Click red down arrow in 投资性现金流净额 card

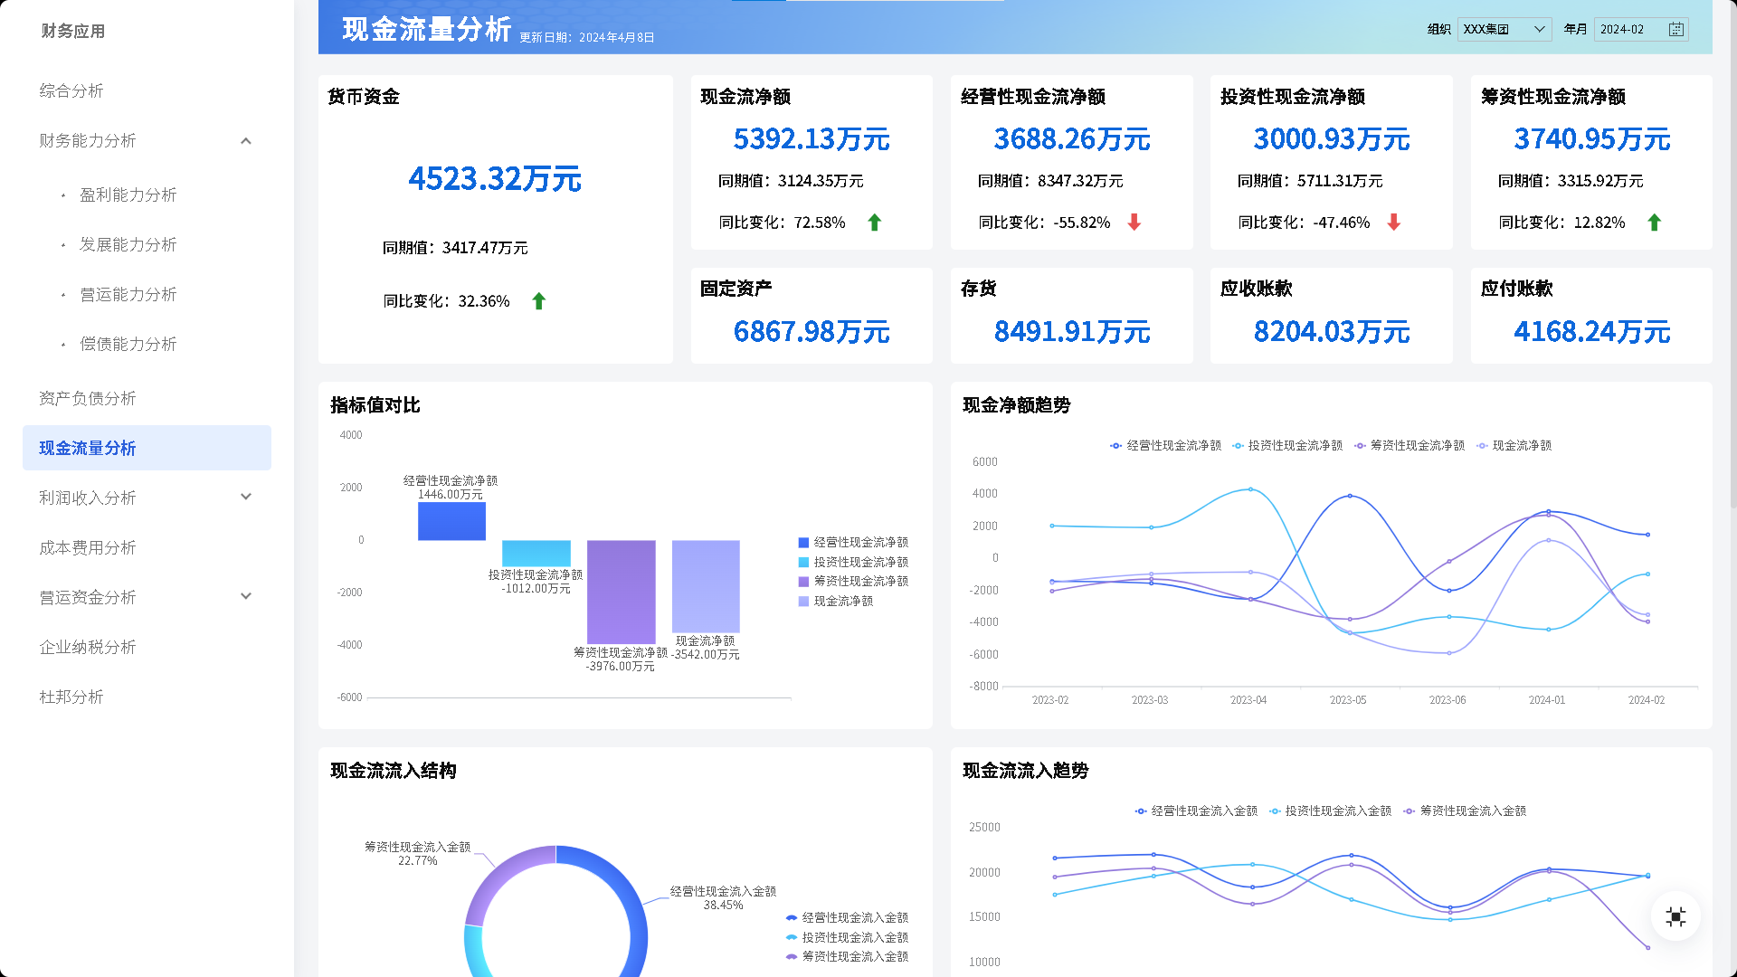point(1393,223)
